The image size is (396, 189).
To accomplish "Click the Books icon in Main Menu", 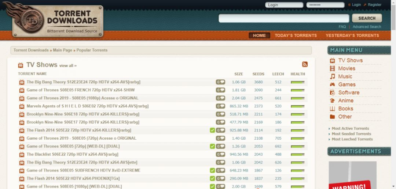I will 332,109.
